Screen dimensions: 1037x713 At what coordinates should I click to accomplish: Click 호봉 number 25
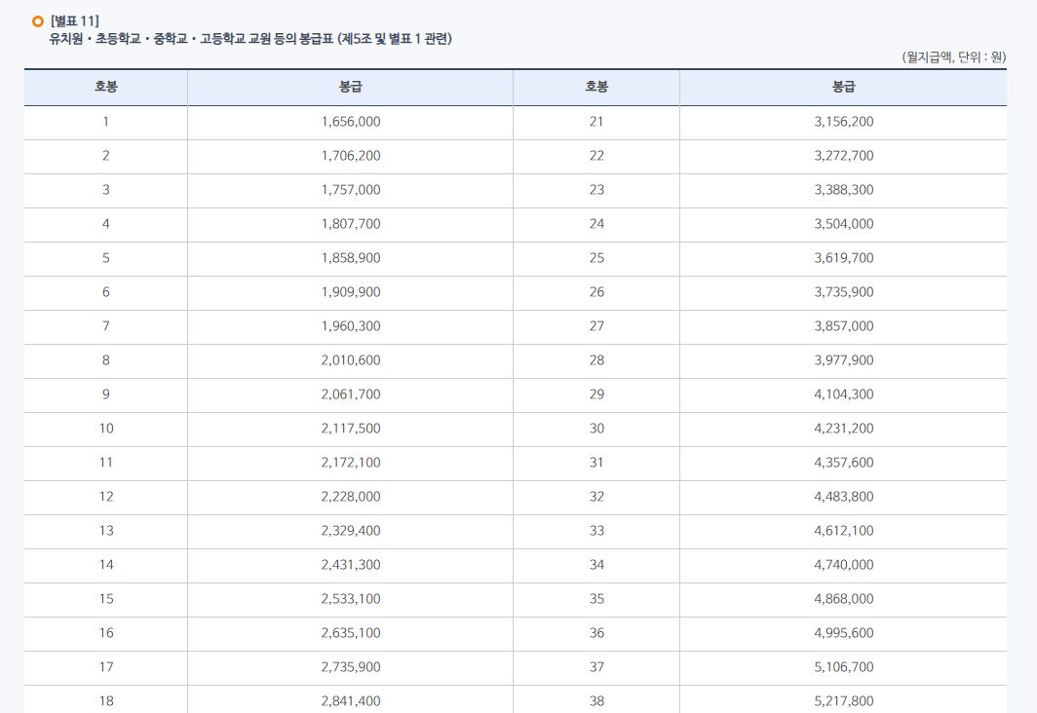click(x=596, y=258)
